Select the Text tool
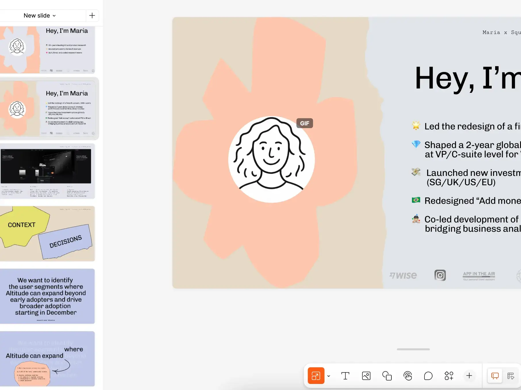This screenshot has height=390, width=521. point(345,376)
